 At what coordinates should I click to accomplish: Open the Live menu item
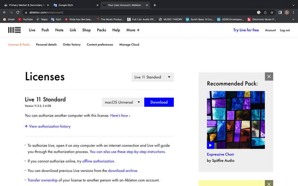32,30
